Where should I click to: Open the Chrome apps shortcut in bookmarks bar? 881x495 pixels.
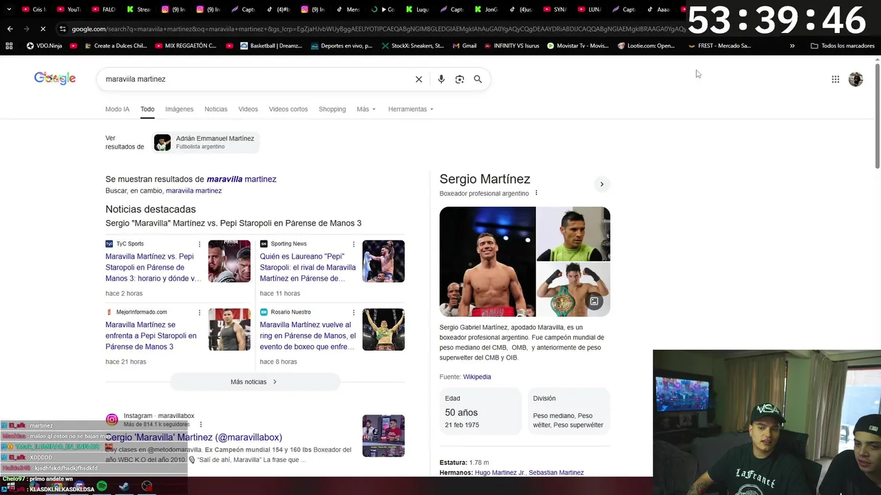coord(9,46)
